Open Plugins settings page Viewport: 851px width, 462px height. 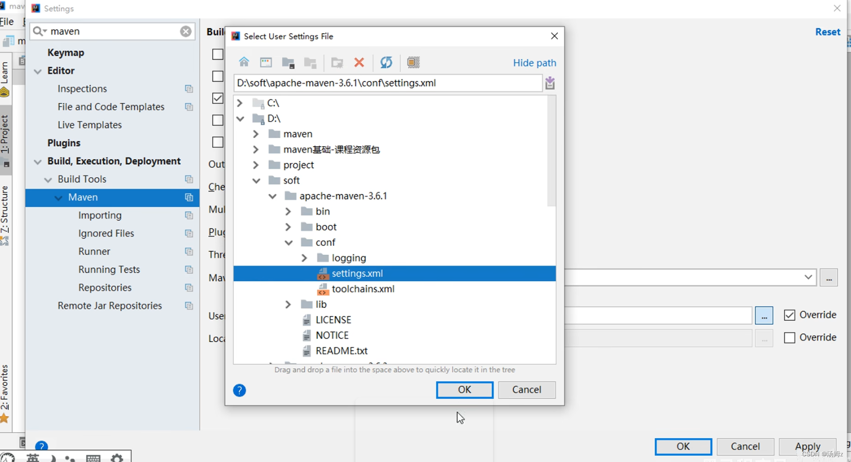click(x=64, y=143)
